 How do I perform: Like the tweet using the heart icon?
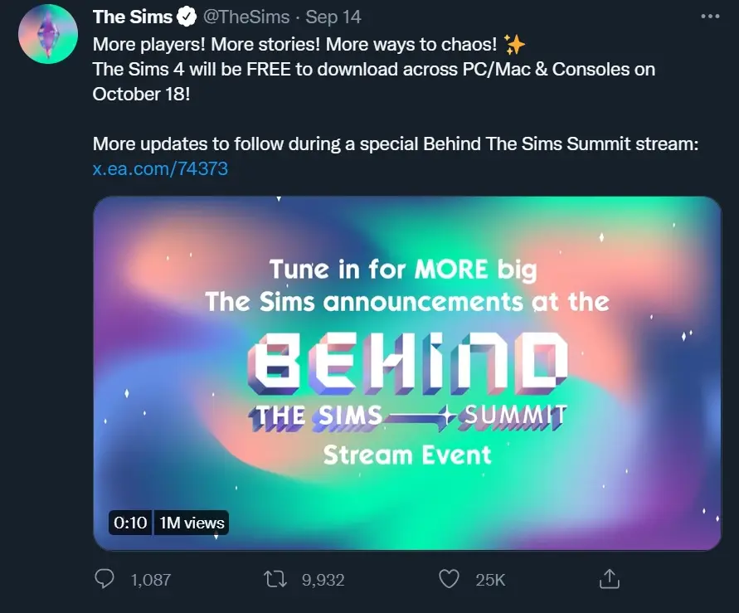(448, 580)
